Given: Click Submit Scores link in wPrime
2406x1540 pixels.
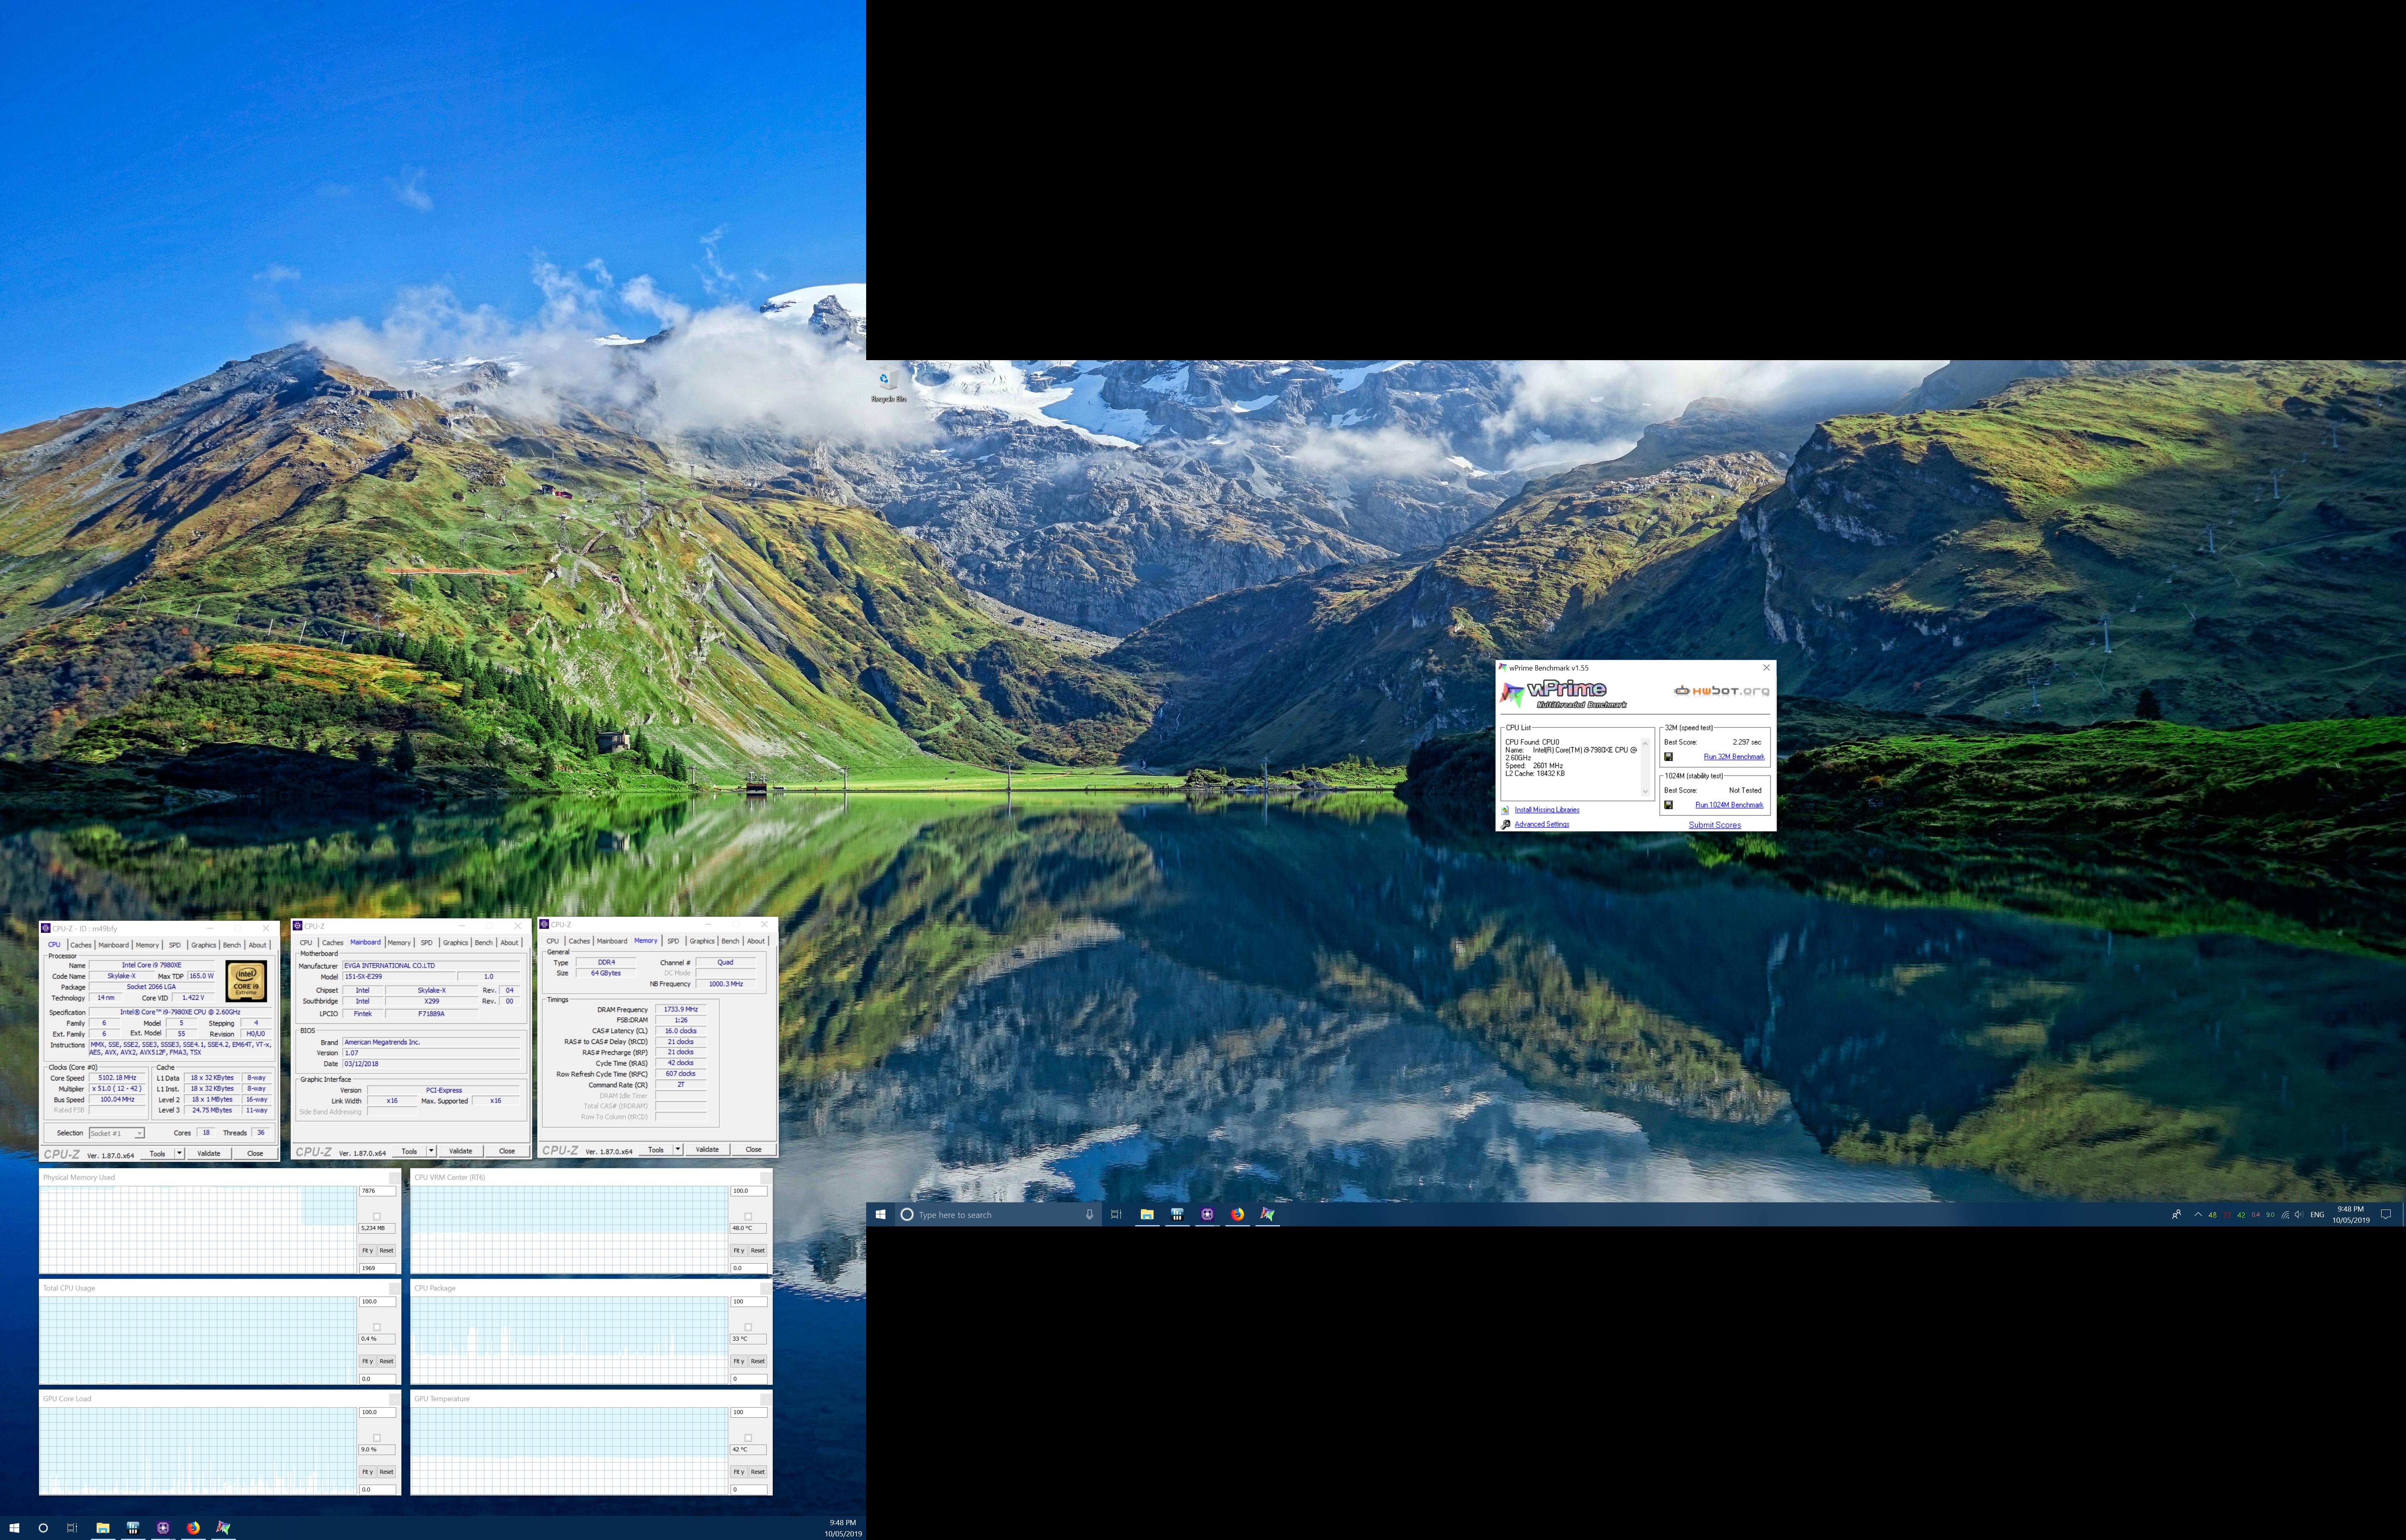Looking at the screenshot, I should coord(1714,825).
